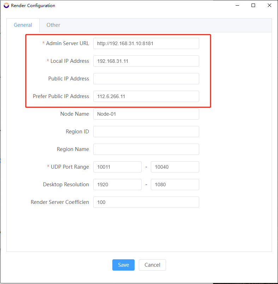The width and height of the screenshot is (278, 284).
Task: Click the Desktop Resolution height field 1080
Action: (x=175, y=185)
